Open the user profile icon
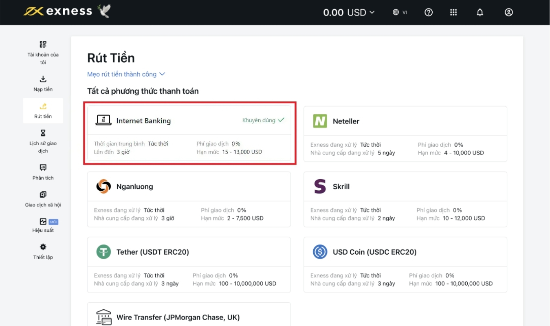The height and width of the screenshot is (326, 550). point(508,12)
